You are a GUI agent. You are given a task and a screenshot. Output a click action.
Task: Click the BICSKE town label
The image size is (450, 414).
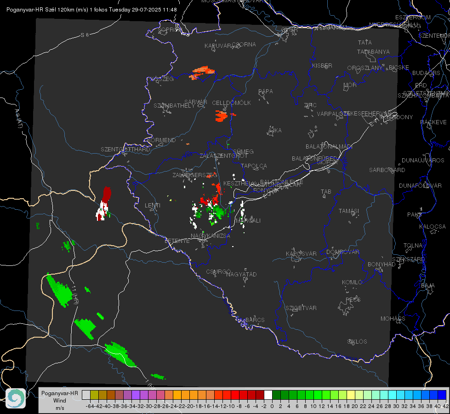coord(399,68)
